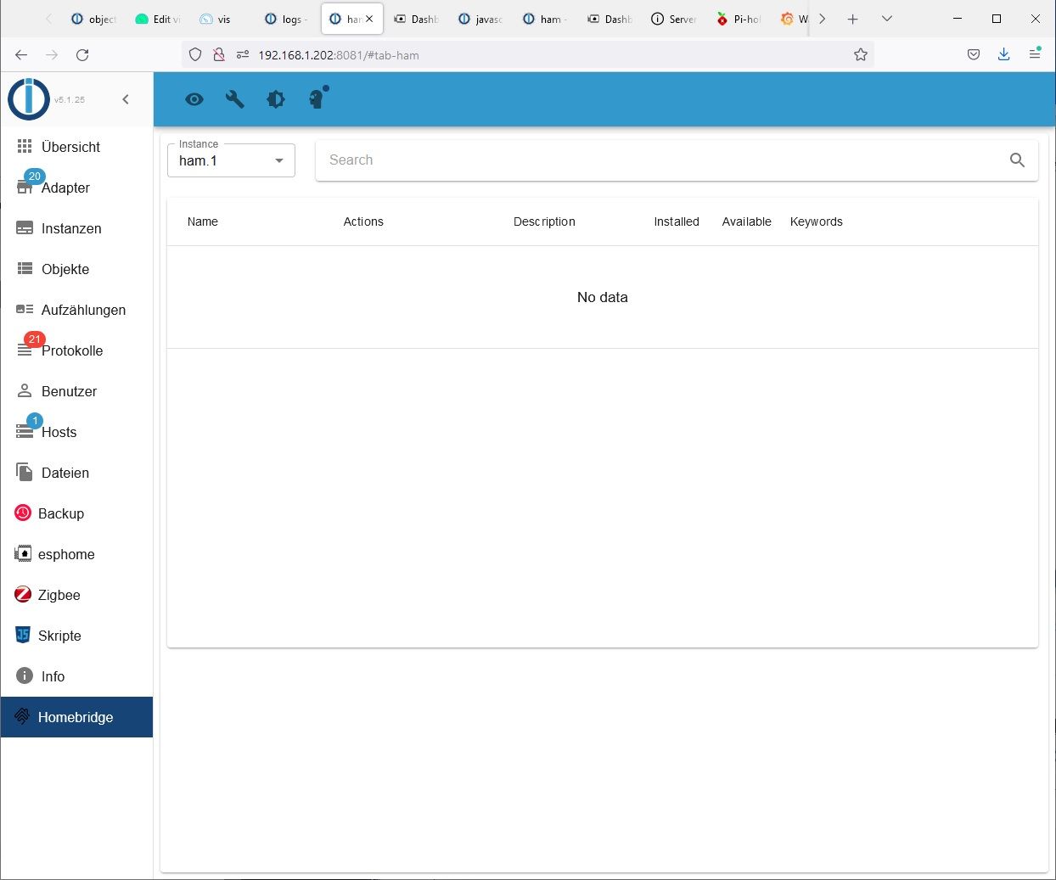Go back with browser back arrow
This screenshot has width=1056, height=880.
21,54
